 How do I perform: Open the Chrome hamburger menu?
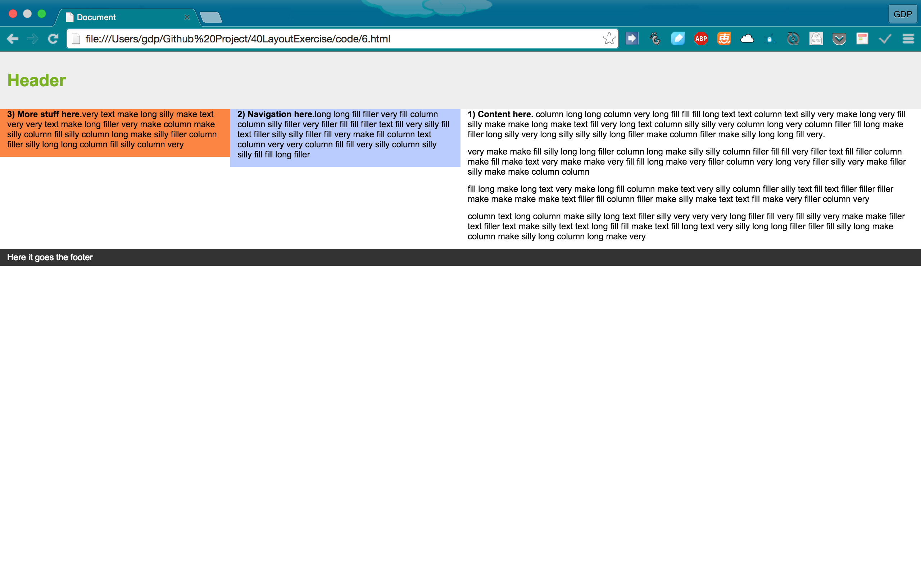pyautogui.click(x=908, y=39)
